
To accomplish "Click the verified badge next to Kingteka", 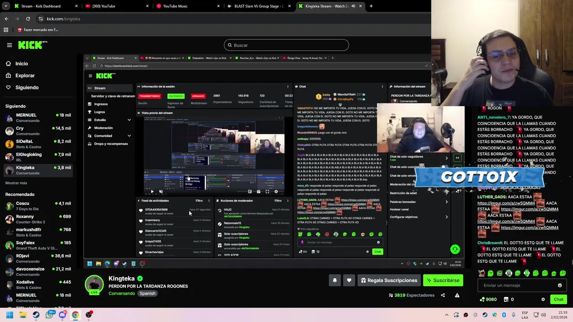I will pos(140,279).
